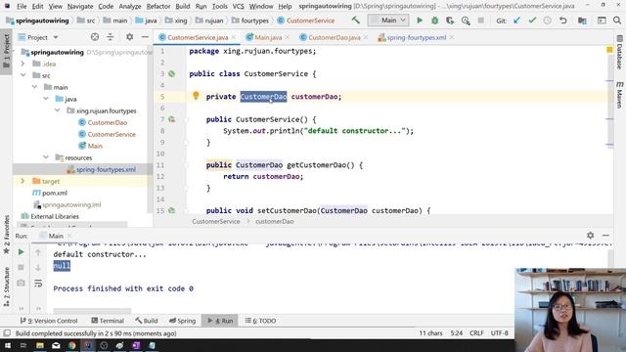Collapse all in Project panel

[111, 37]
